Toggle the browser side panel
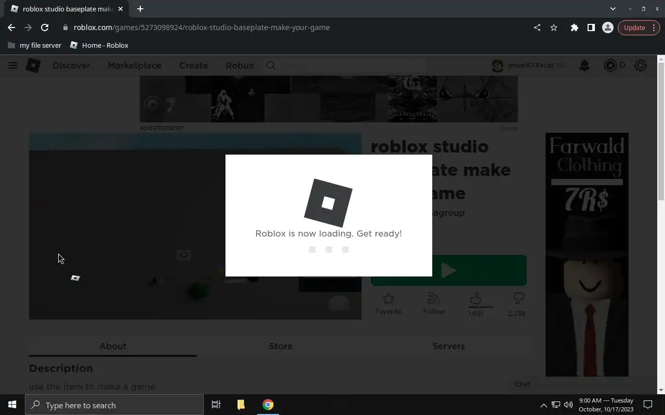Screen dimensions: 665x415 591,27
